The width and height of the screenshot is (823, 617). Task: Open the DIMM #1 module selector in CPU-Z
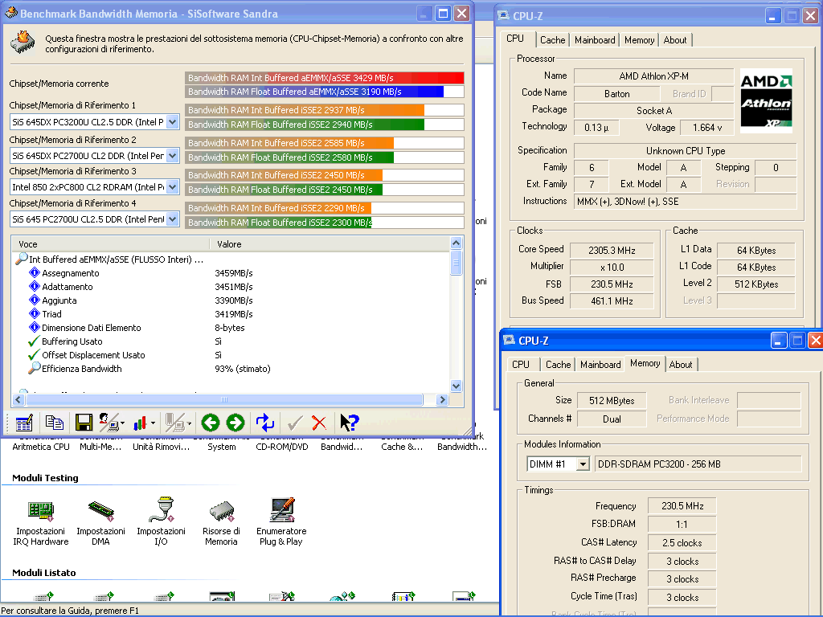pos(558,464)
